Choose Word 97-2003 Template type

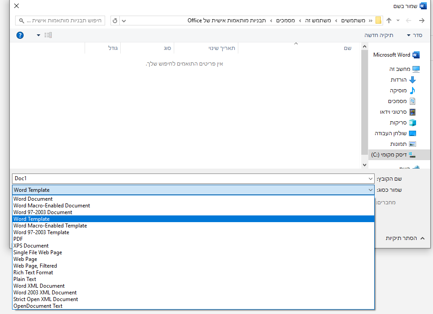pos(193,232)
